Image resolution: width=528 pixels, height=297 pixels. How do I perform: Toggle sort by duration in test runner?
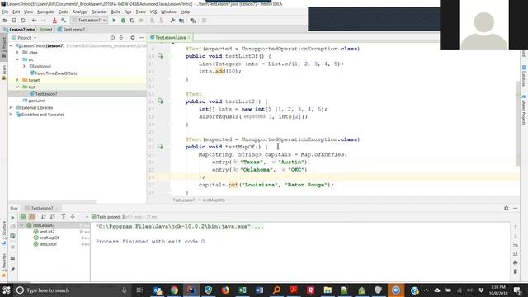[53, 217]
